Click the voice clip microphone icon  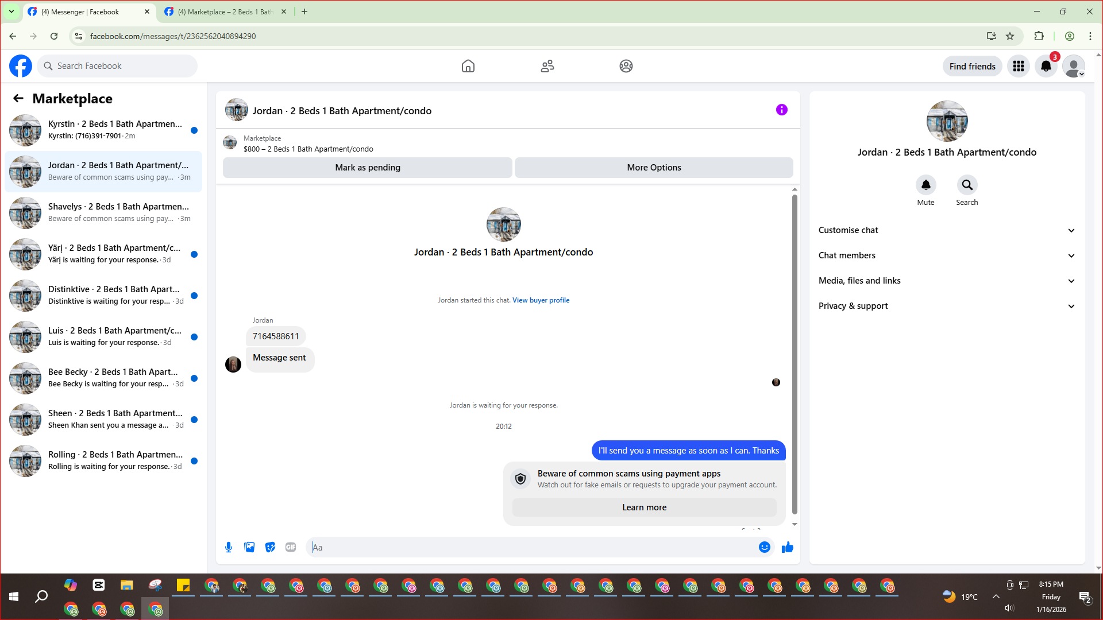point(229,547)
